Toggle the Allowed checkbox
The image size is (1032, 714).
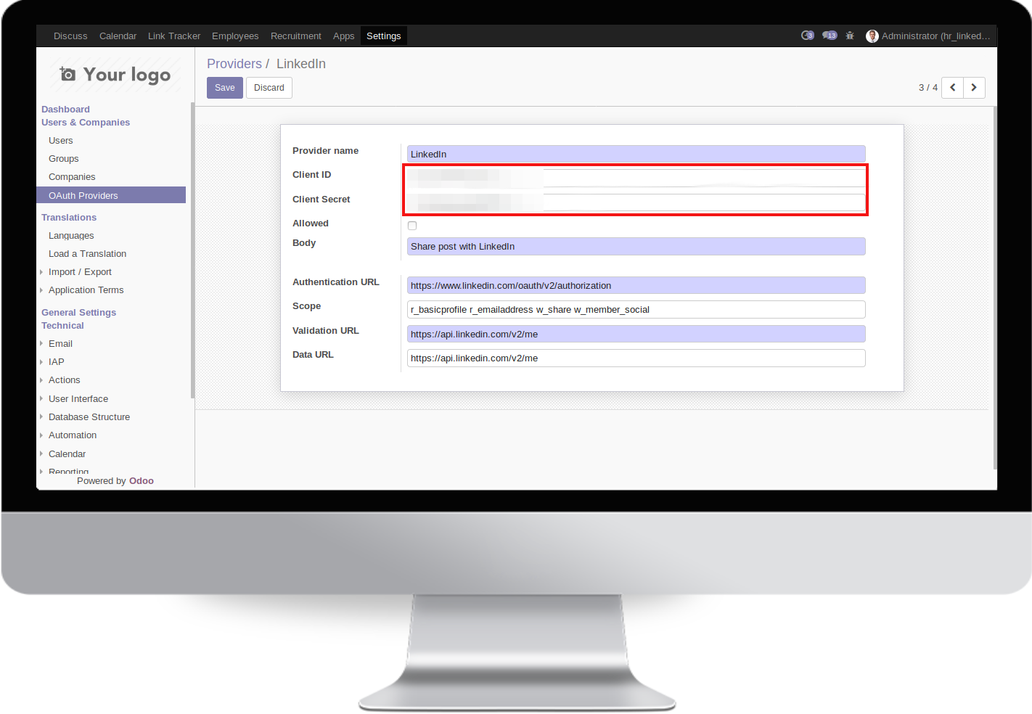(x=412, y=226)
